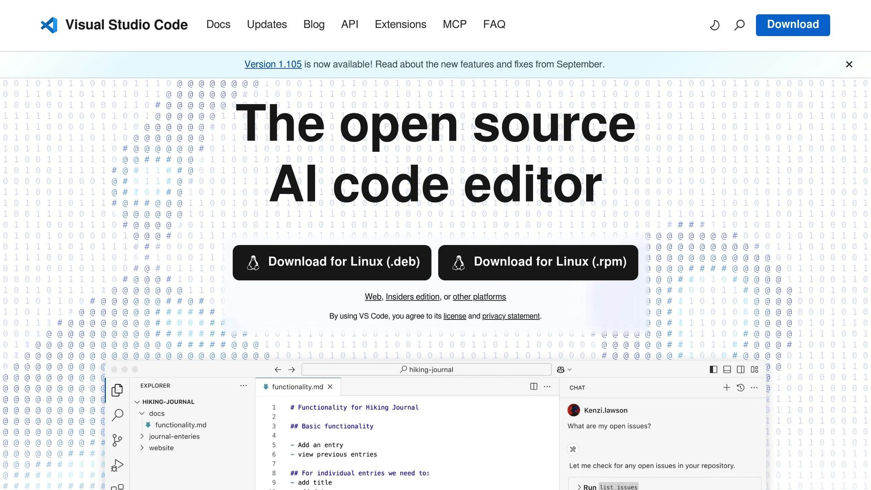Image resolution: width=871 pixels, height=490 pixels.
Task: Open chat history with the clock icon
Action: tap(740, 387)
